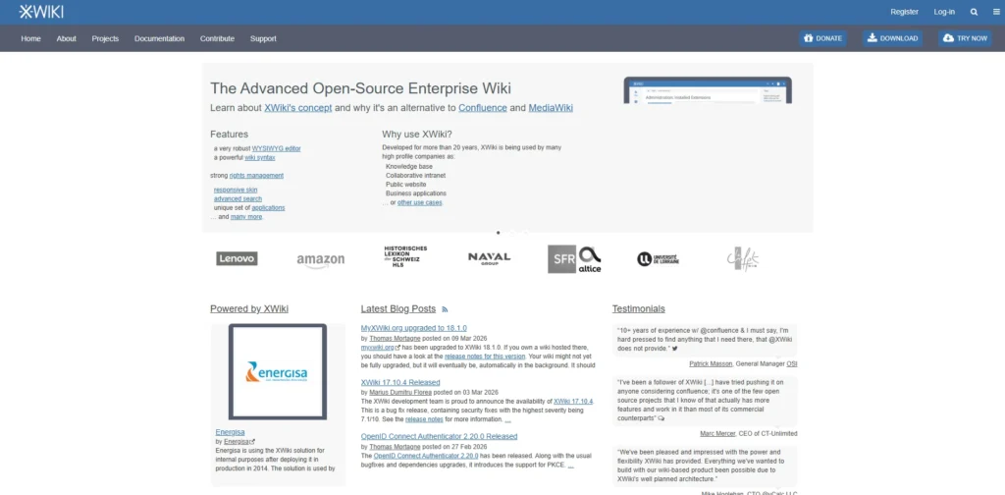The width and height of the screenshot is (1005, 495).
Task: Click the XWiki logo in the header
Action: pyautogui.click(x=41, y=12)
